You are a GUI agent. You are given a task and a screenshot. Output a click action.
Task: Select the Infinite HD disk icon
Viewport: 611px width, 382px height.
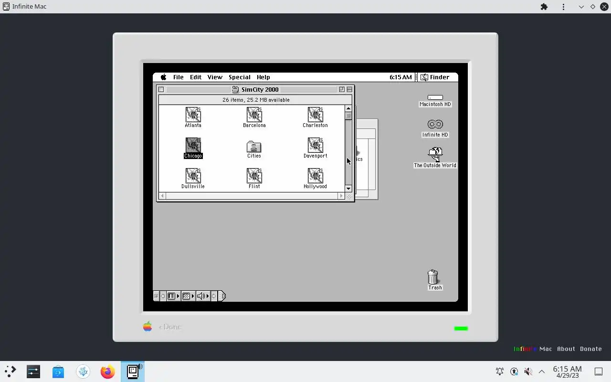pyautogui.click(x=435, y=124)
